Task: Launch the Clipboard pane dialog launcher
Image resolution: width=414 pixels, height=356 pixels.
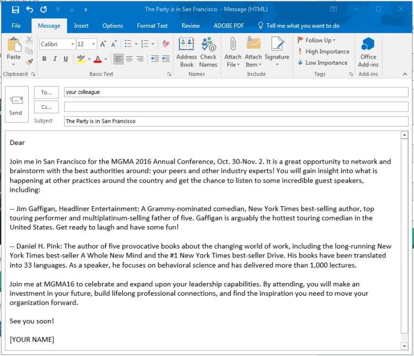Action: tap(33, 74)
